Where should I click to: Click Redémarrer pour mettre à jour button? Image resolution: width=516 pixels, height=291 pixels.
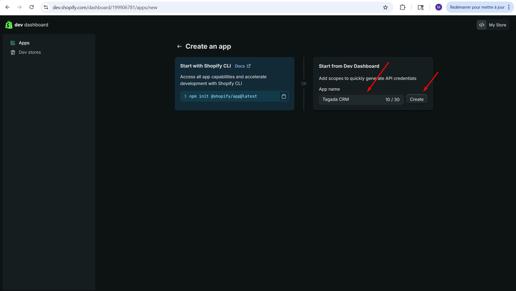(477, 7)
